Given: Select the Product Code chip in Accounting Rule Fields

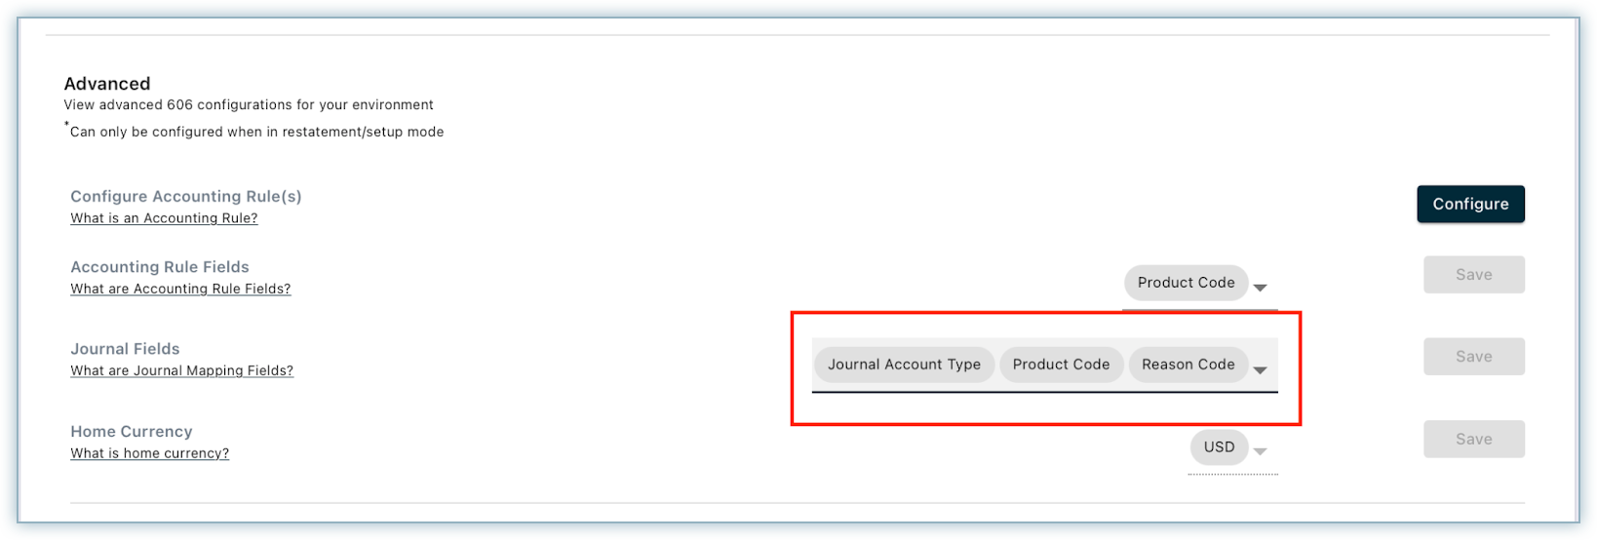Looking at the screenshot, I should (1186, 283).
